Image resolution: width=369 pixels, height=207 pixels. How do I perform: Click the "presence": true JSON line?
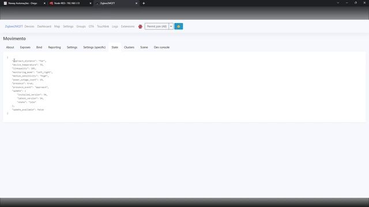point(23,83)
